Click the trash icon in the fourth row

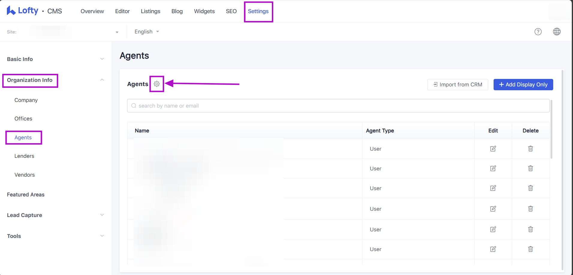[x=530, y=209]
